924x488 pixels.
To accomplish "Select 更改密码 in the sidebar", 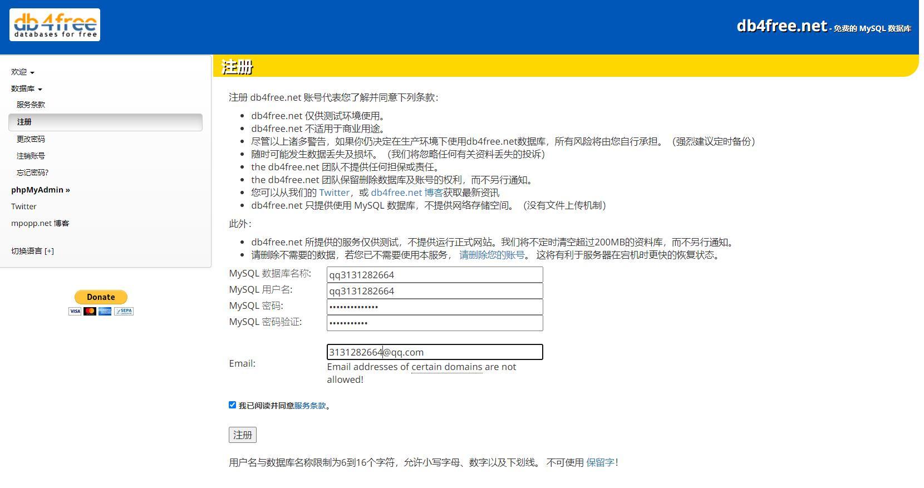I will [31, 139].
